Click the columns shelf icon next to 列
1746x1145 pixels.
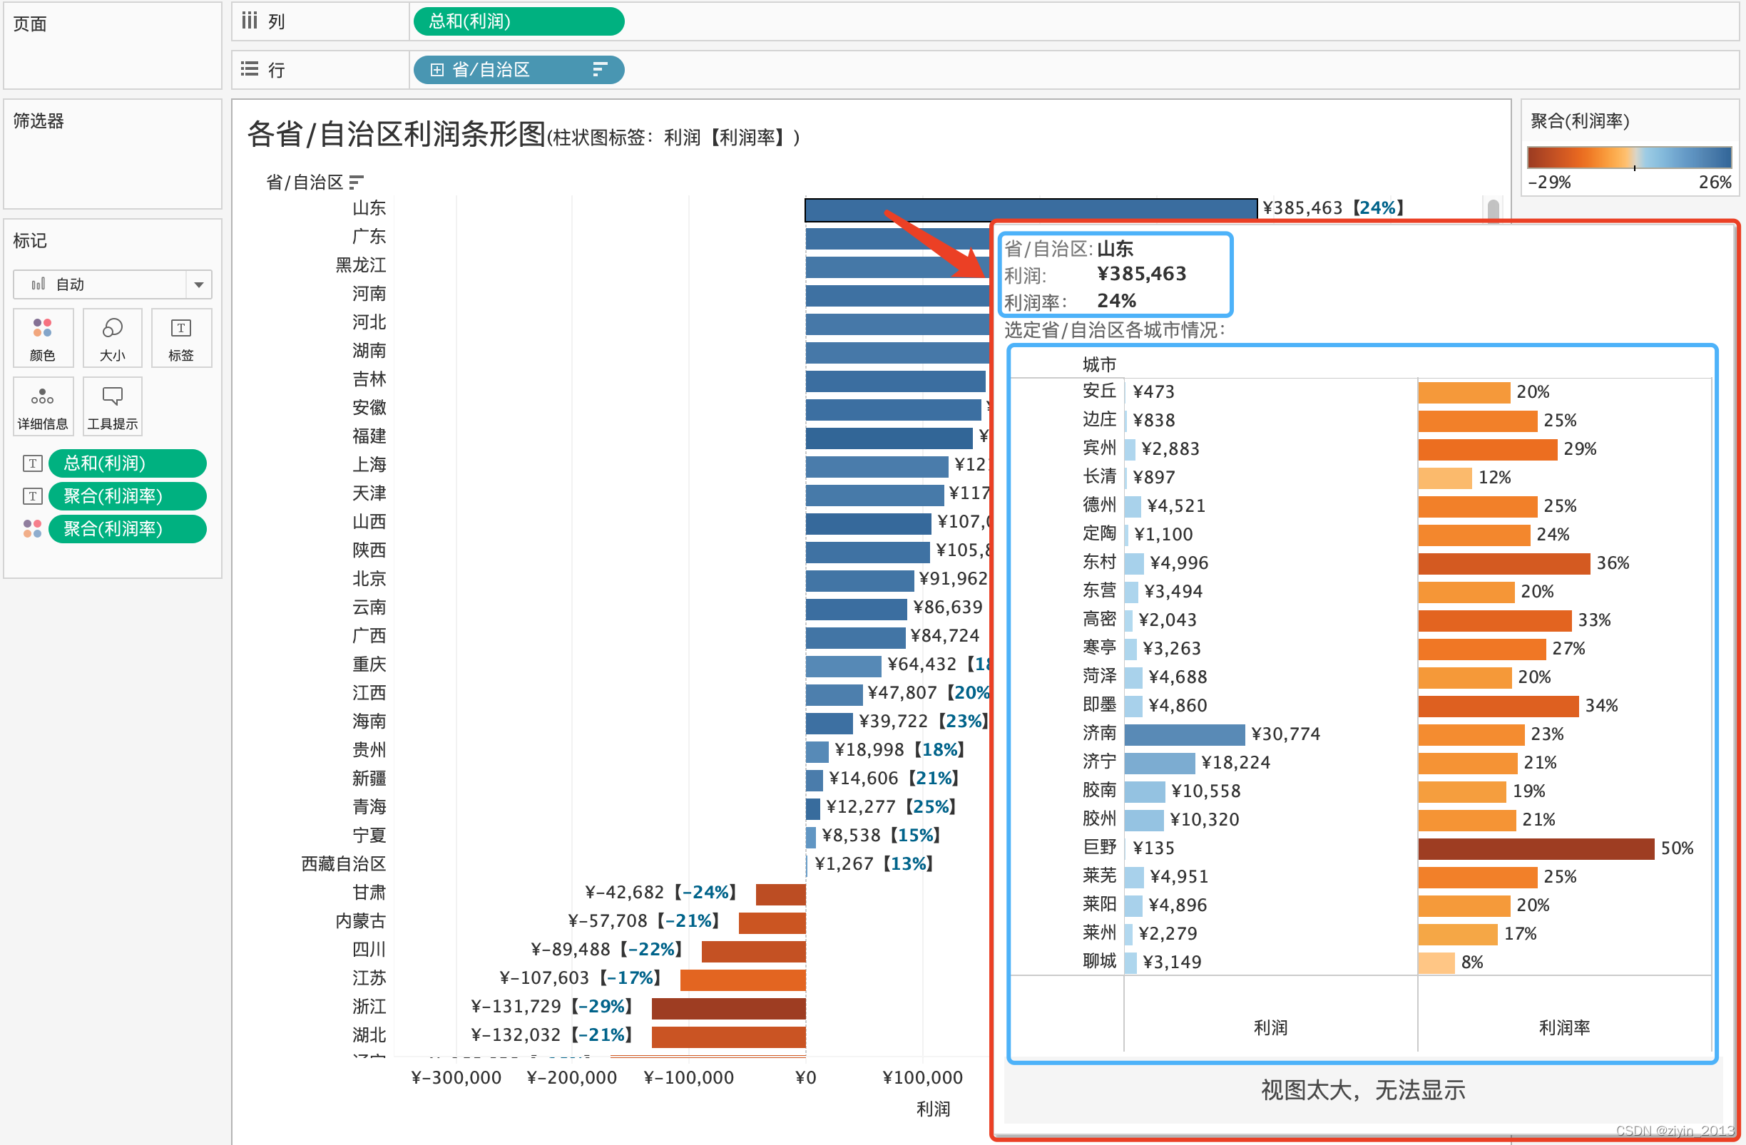pyautogui.click(x=250, y=21)
